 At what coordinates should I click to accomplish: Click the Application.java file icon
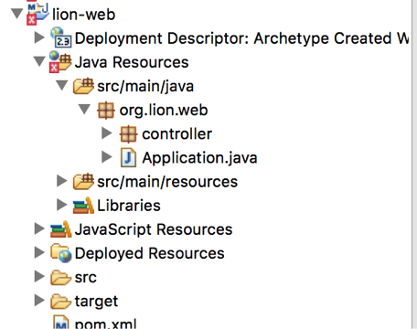pyautogui.click(x=128, y=158)
